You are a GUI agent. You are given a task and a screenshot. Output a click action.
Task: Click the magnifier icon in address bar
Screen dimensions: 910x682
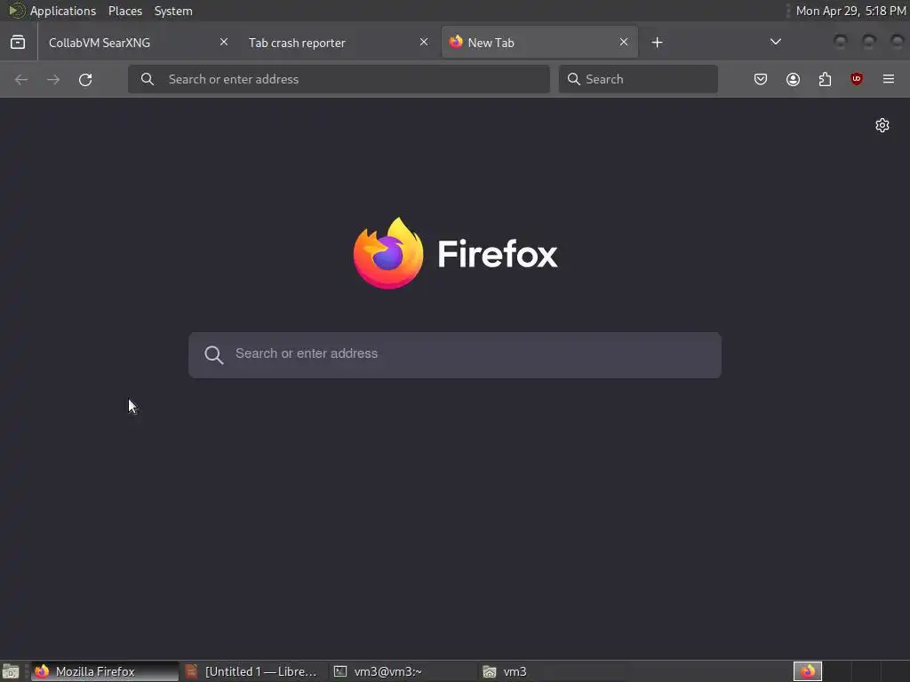148,79
